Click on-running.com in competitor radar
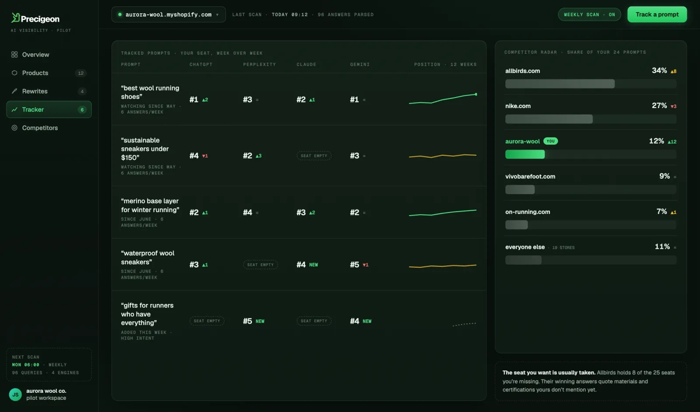Image resolution: width=700 pixels, height=412 pixels. coord(528,212)
